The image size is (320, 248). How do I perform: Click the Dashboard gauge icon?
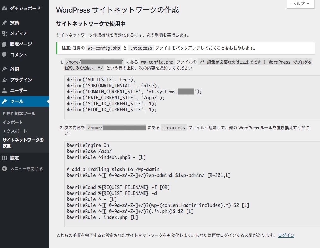[x=4, y=9]
